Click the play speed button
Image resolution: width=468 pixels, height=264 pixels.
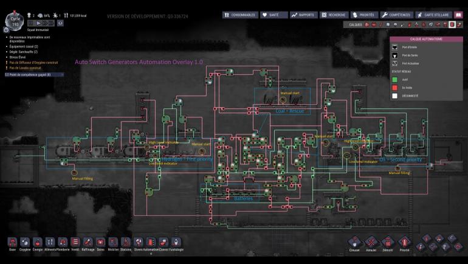point(38,23)
